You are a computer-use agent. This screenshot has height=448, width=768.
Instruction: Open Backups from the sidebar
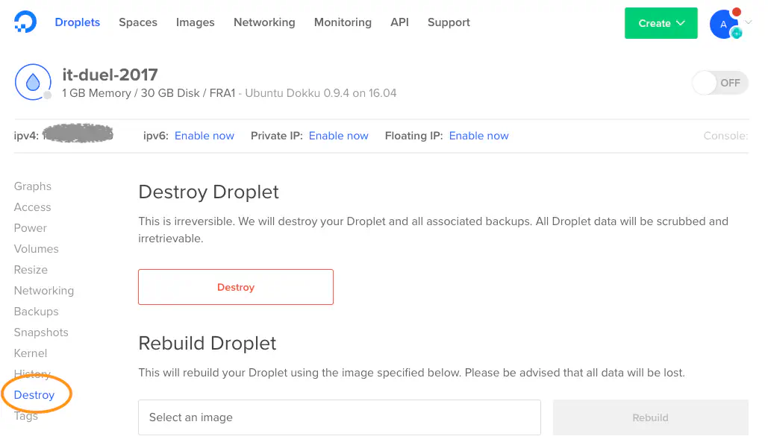(36, 311)
